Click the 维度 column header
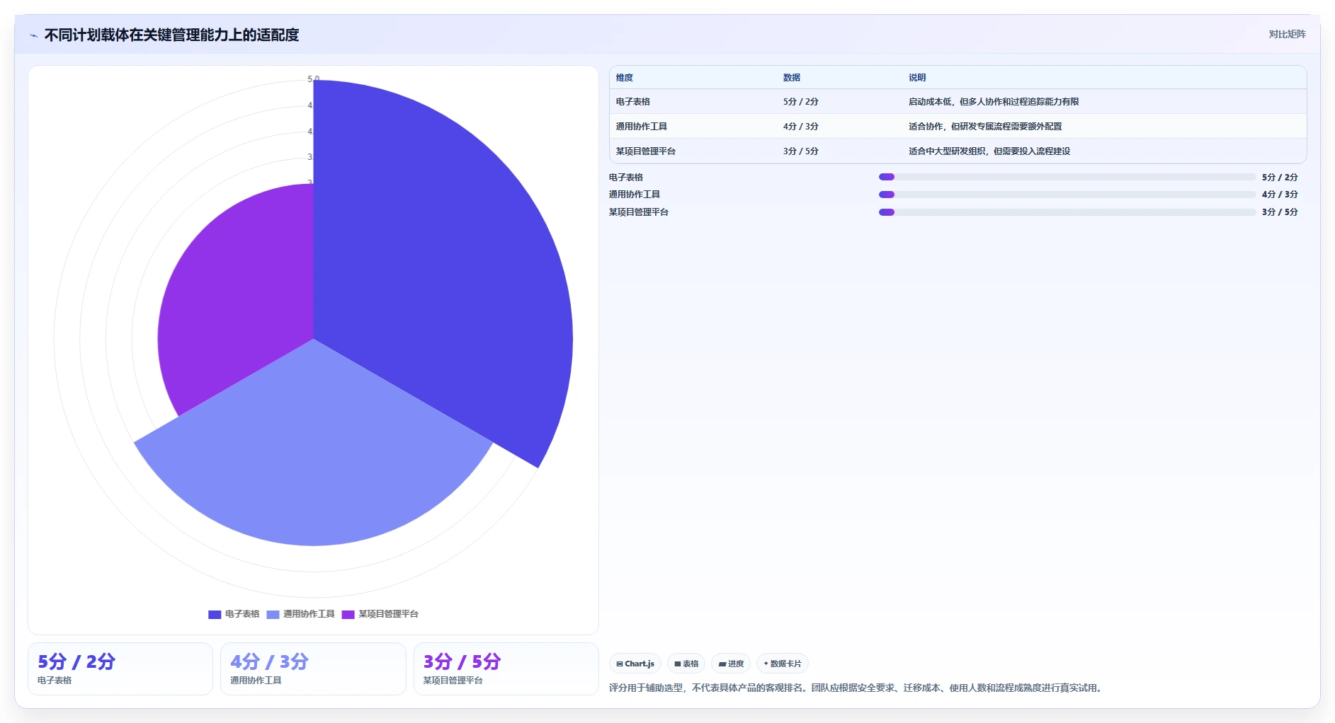1335x723 pixels. click(x=625, y=78)
